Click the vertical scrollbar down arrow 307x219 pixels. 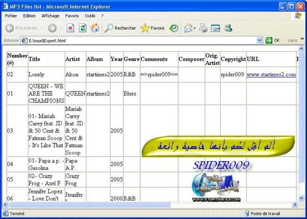[x=301, y=199]
